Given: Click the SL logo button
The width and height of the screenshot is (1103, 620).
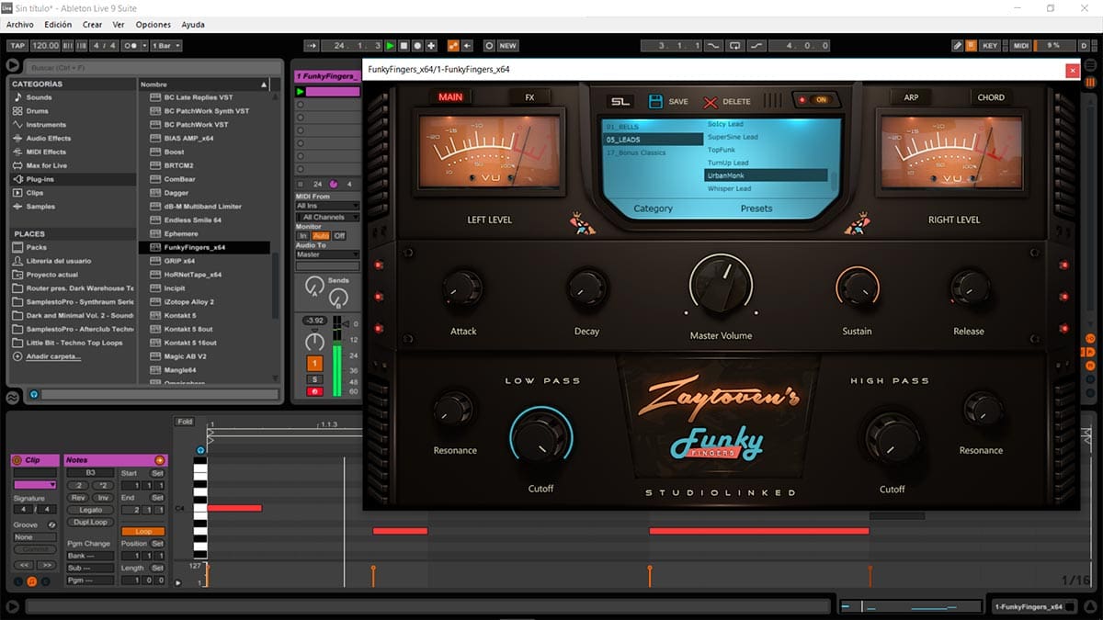Looking at the screenshot, I should pos(622,101).
